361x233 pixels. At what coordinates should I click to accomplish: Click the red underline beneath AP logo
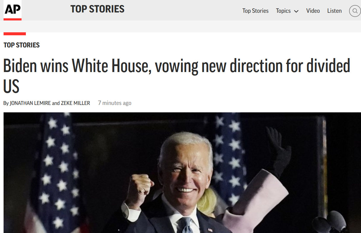[12, 19]
